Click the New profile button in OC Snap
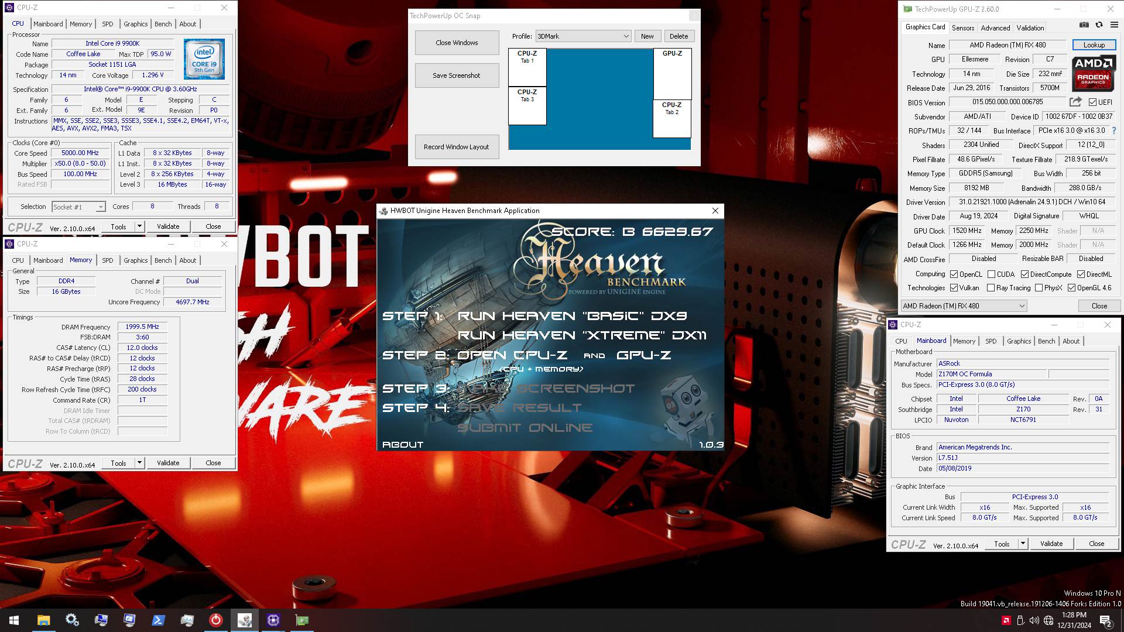Screen dimensions: 1124x632 (647, 36)
